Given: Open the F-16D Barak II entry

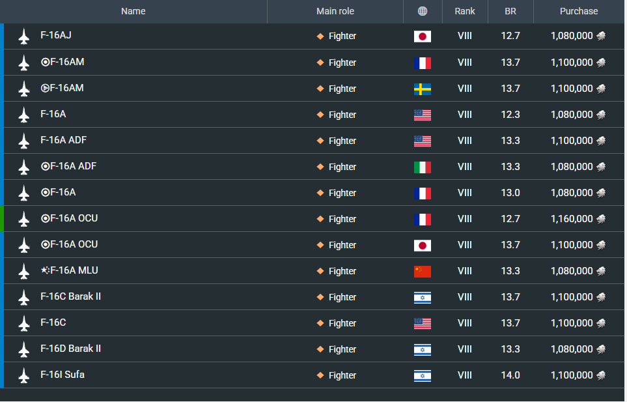Looking at the screenshot, I should 70,349.
